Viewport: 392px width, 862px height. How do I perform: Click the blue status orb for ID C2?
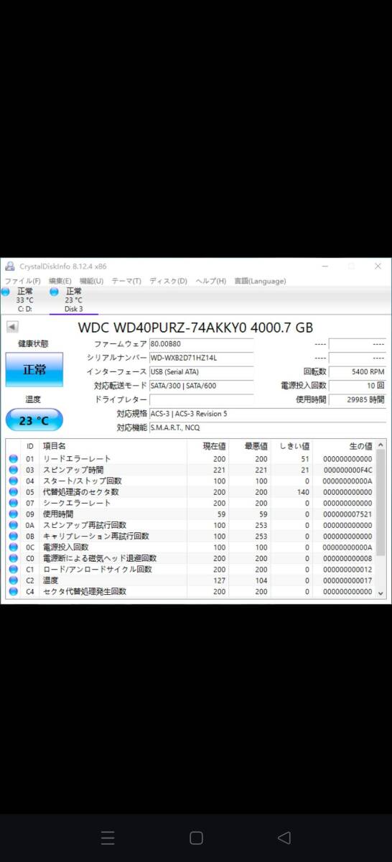[13, 580]
